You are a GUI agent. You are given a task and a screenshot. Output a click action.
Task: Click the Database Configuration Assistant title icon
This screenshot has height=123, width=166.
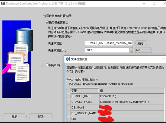[3, 4]
